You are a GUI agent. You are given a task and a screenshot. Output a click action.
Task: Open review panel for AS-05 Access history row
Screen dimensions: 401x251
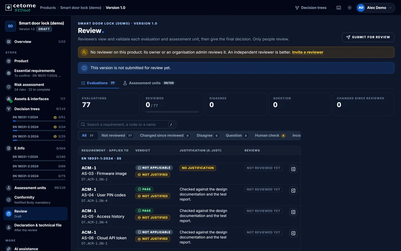click(x=293, y=212)
